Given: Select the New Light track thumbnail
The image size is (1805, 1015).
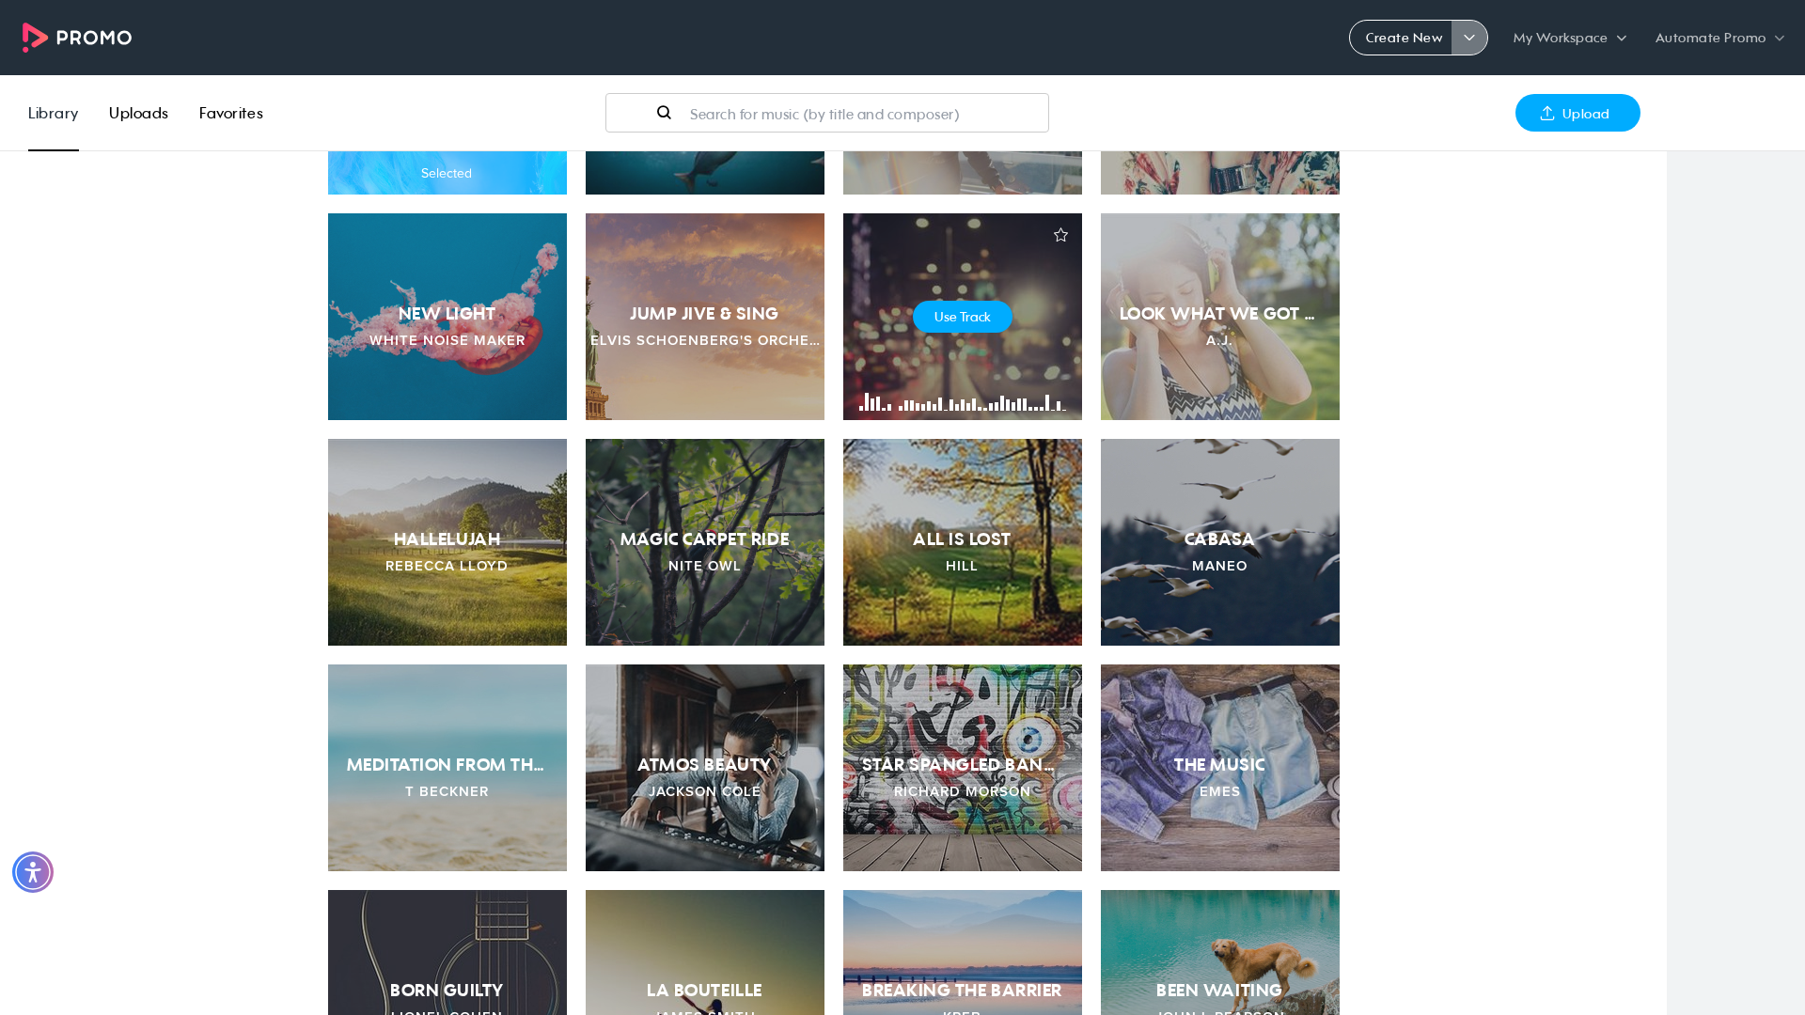Looking at the screenshot, I should 447,317.
